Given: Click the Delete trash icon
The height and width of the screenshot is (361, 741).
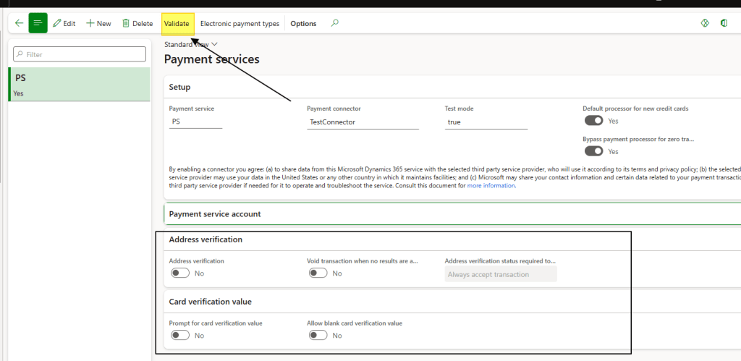Looking at the screenshot, I should (126, 23).
